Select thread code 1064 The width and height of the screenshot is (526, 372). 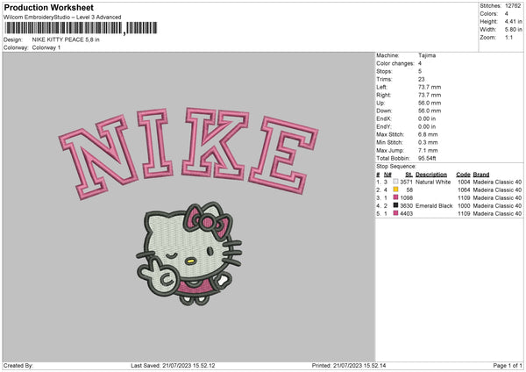coord(464,190)
